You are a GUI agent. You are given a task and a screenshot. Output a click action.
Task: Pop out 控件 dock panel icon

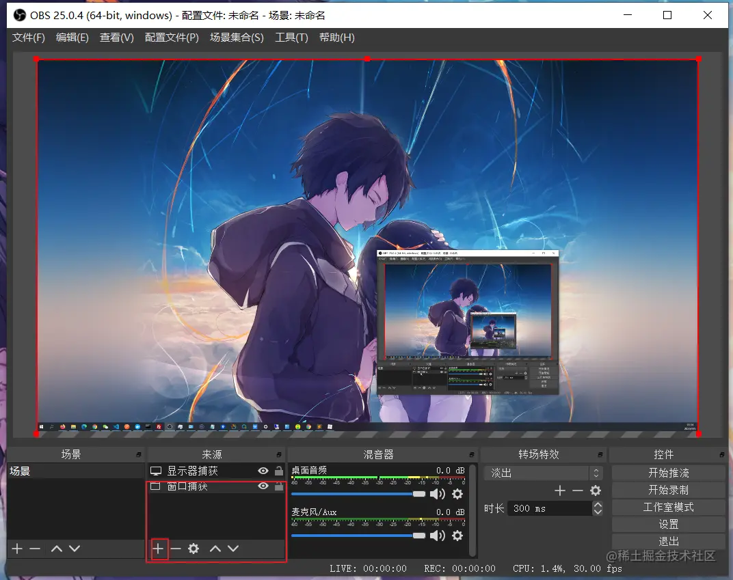pos(722,454)
